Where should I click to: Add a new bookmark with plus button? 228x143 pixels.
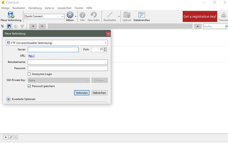tap(6, 137)
